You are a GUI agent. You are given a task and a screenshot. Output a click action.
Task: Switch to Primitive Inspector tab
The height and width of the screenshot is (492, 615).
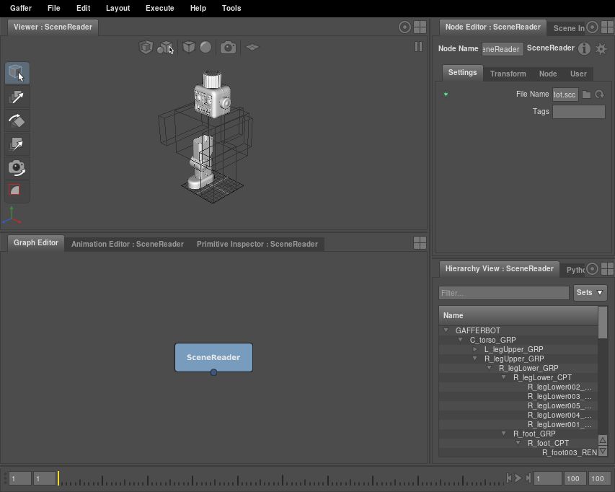257,244
